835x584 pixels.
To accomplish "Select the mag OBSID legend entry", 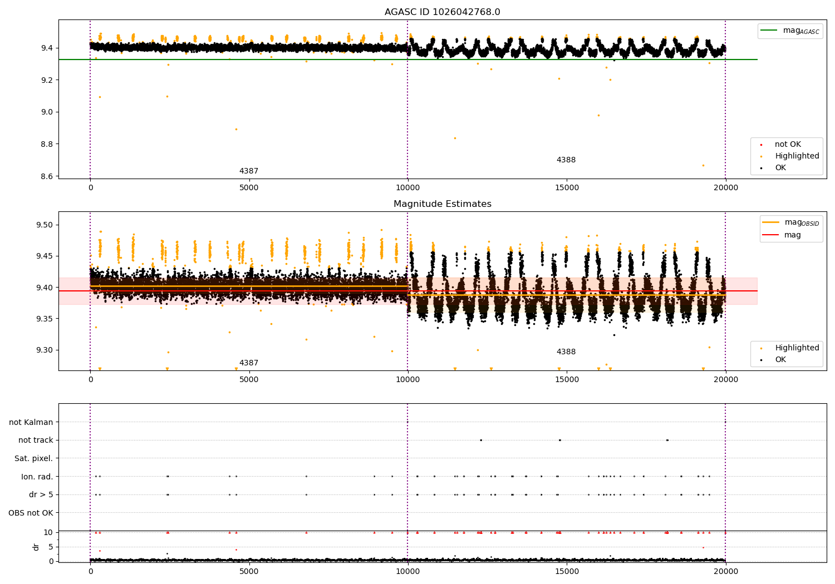I will pyautogui.click(x=790, y=222).
